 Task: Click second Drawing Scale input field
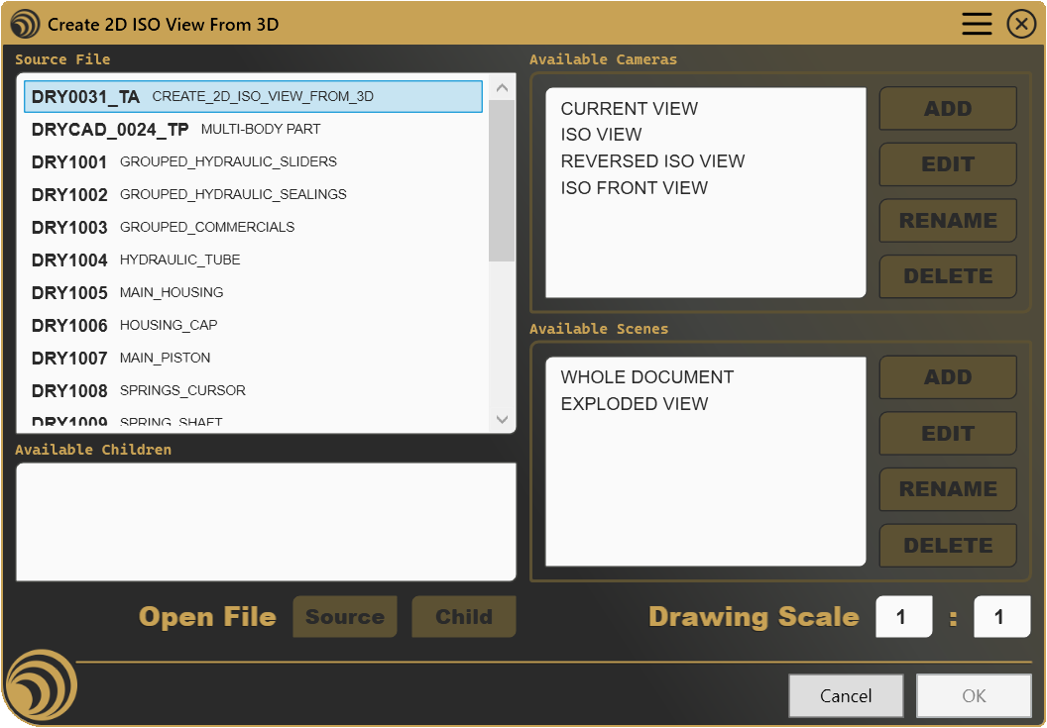[1001, 616]
